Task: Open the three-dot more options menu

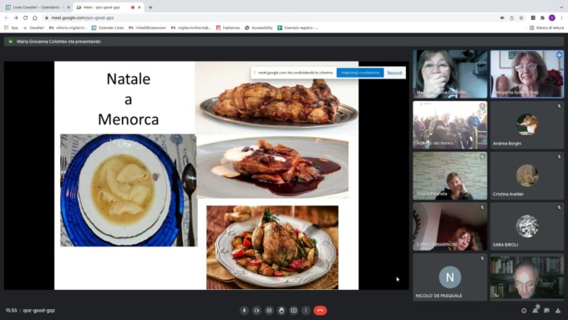Action: tap(306, 311)
